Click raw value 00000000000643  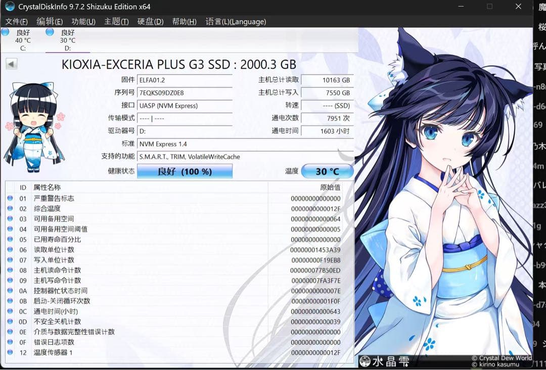[x=316, y=311]
